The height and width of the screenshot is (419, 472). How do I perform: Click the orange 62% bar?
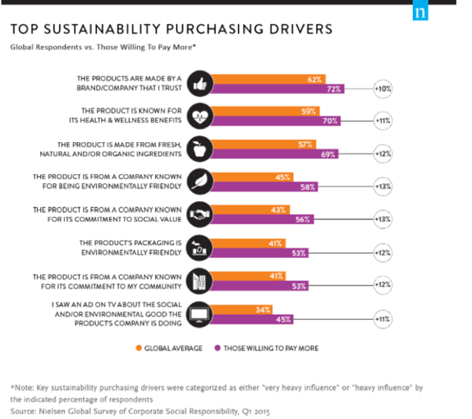click(268, 79)
